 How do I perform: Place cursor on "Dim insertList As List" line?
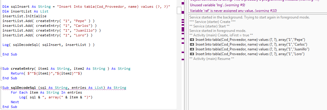click(x=25, y=11)
